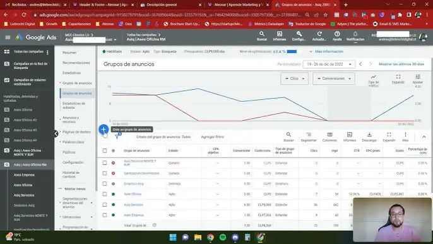Click the Windows Start button
This screenshot has width=433, height=244.
(x=173, y=237)
